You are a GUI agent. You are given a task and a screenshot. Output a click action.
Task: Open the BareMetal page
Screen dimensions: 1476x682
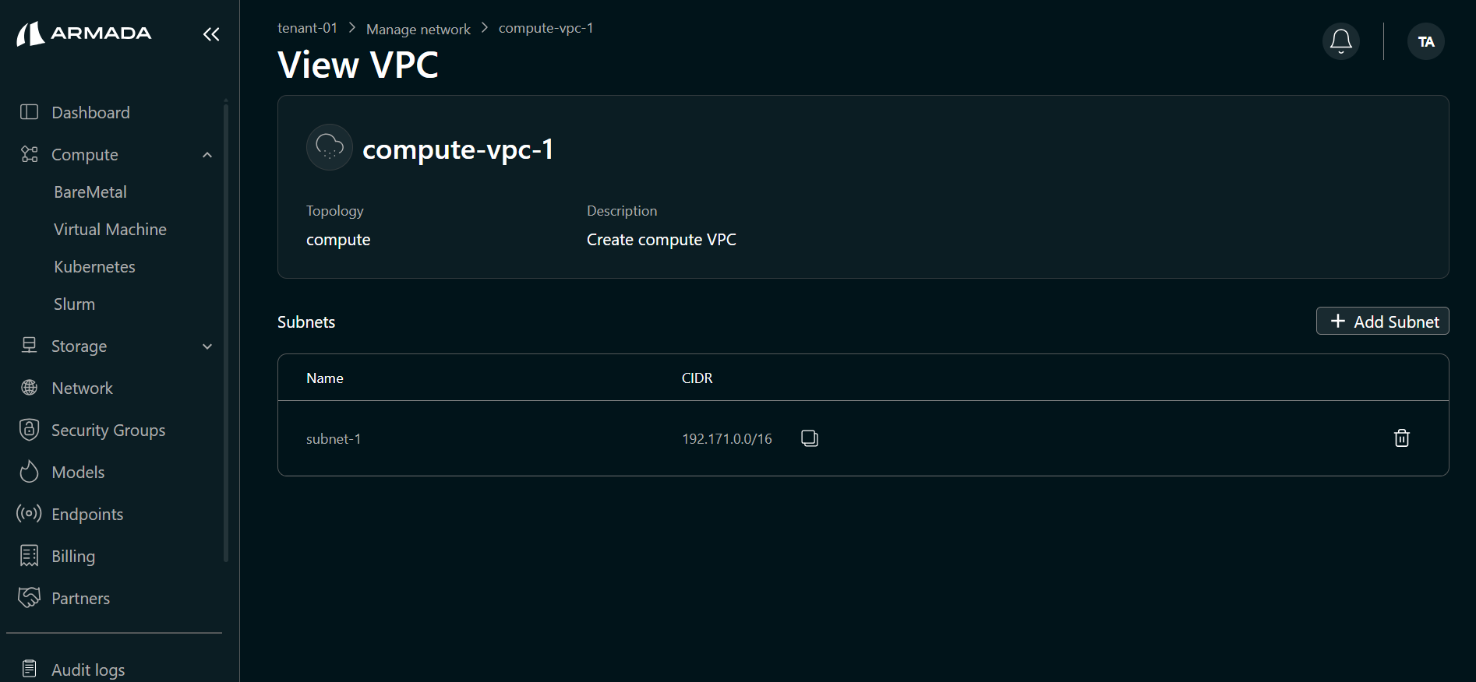[90, 192]
